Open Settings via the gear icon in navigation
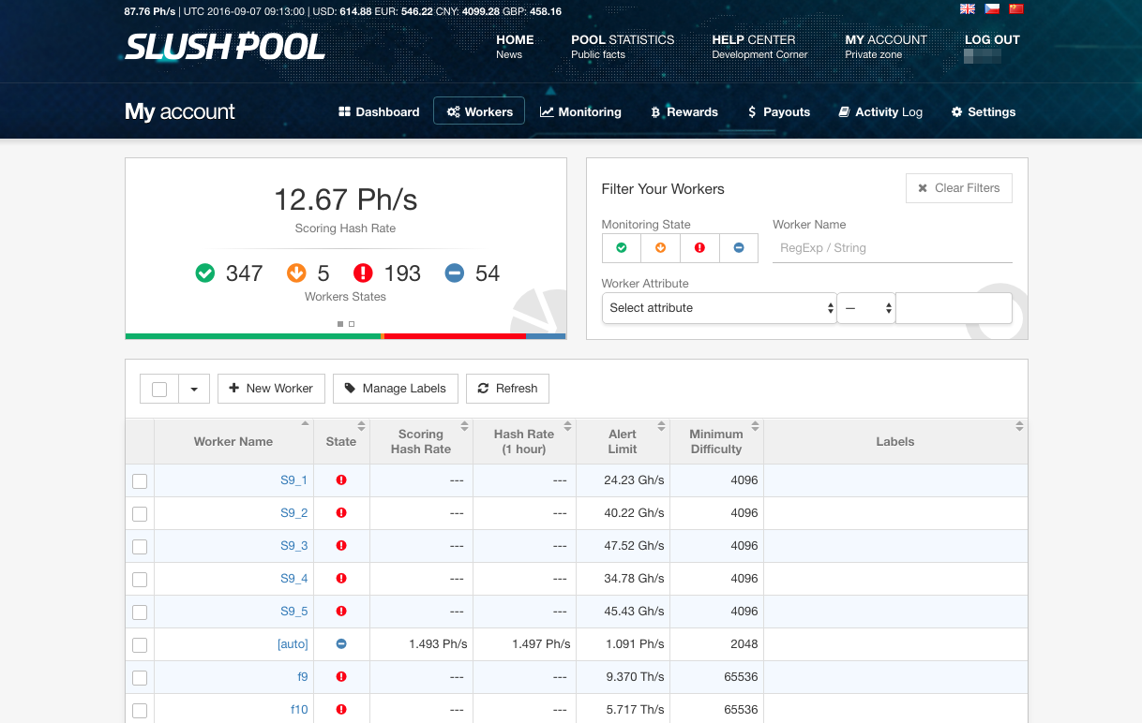The width and height of the screenshot is (1142, 723). pyautogui.click(x=958, y=111)
